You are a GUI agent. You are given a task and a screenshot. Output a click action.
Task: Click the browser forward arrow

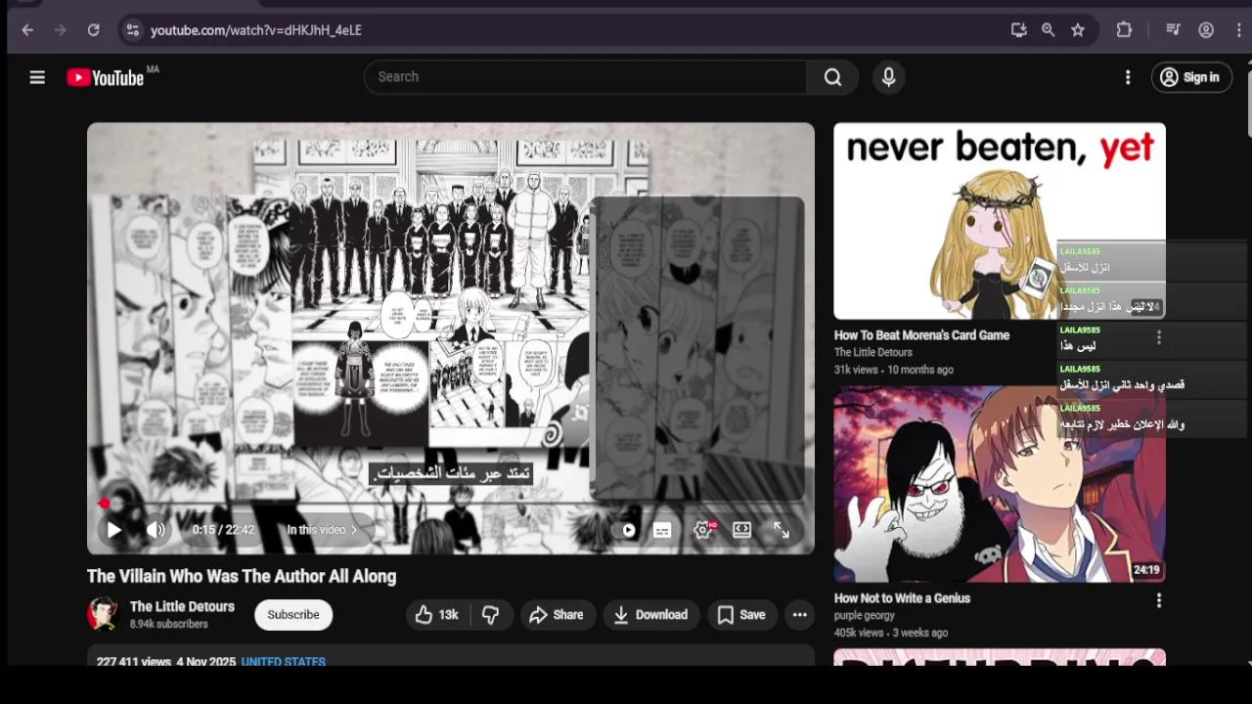pos(61,30)
